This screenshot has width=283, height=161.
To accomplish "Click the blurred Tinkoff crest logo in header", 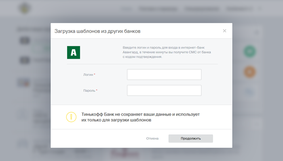I will coord(25,8).
